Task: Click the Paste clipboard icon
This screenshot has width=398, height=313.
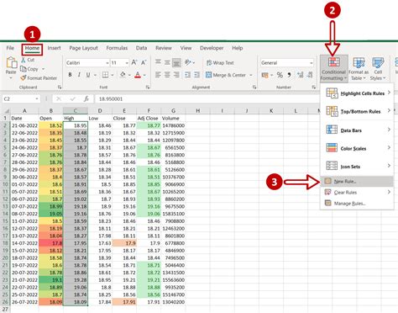Action: [x=12, y=62]
